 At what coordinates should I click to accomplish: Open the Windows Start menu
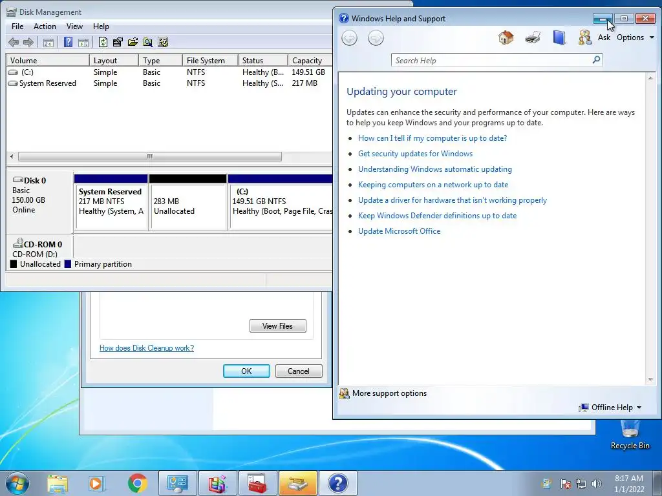click(x=17, y=483)
